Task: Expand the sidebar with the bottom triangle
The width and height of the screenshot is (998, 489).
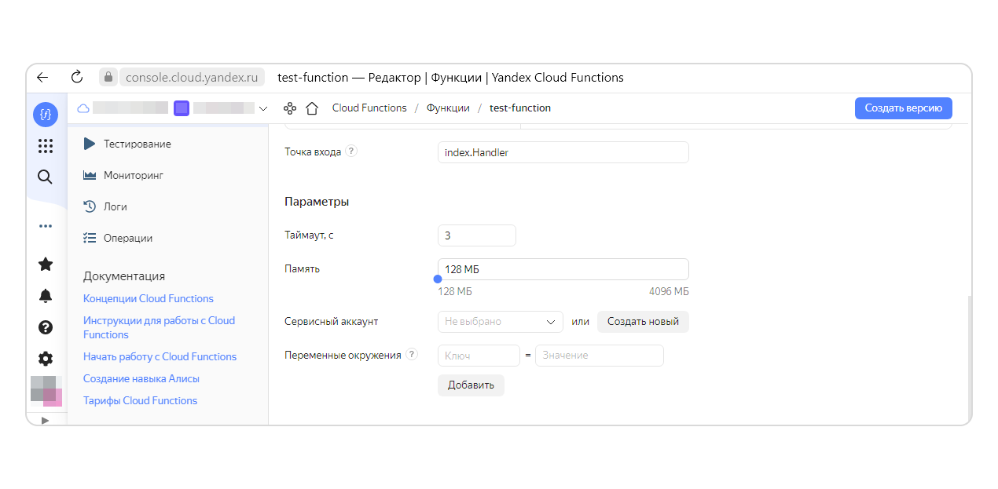Action: [45, 420]
